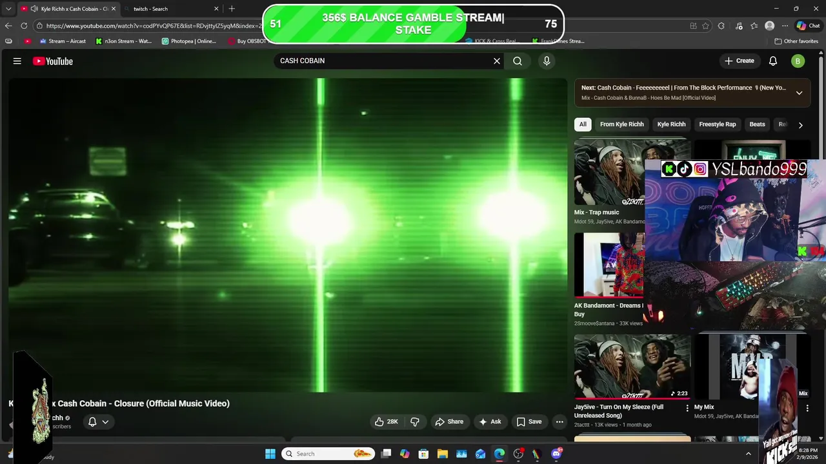Go back in browser
The height and width of the screenshot is (464, 826).
pyautogui.click(x=8, y=26)
